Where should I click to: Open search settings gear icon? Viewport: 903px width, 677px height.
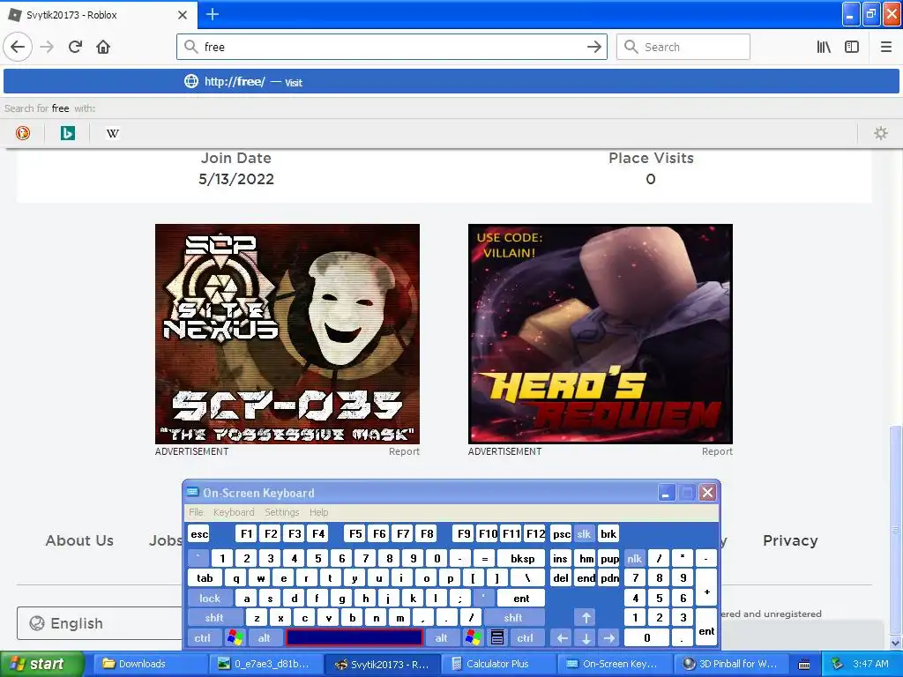[x=881, y=133]
